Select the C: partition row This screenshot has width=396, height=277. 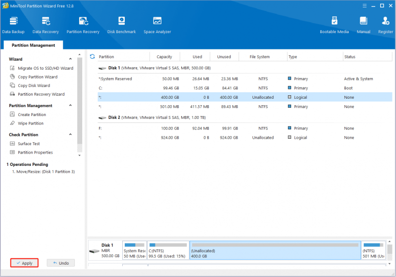[x=245, y=88]
